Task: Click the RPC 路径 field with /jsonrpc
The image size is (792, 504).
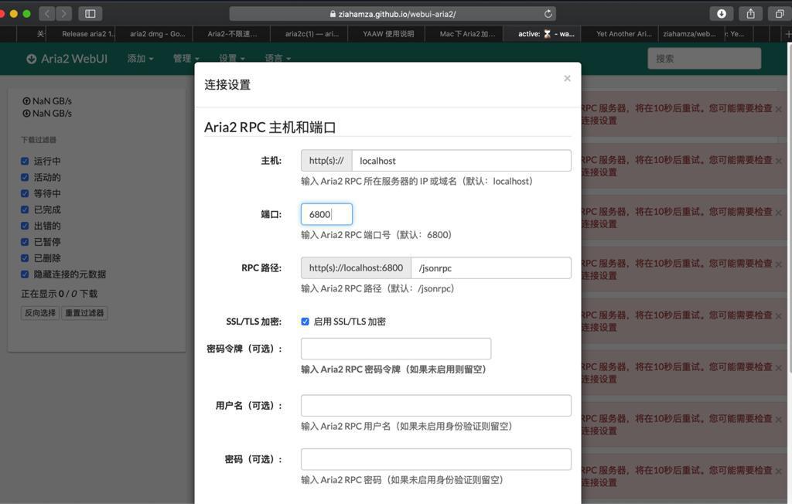Action: (x=491, y=268)
